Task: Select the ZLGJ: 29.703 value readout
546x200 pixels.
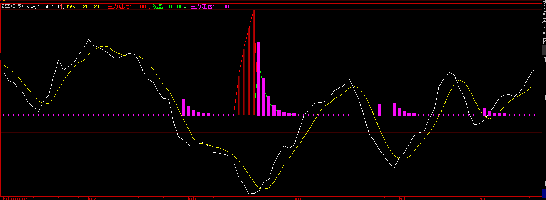Action: tap(42, 7)
